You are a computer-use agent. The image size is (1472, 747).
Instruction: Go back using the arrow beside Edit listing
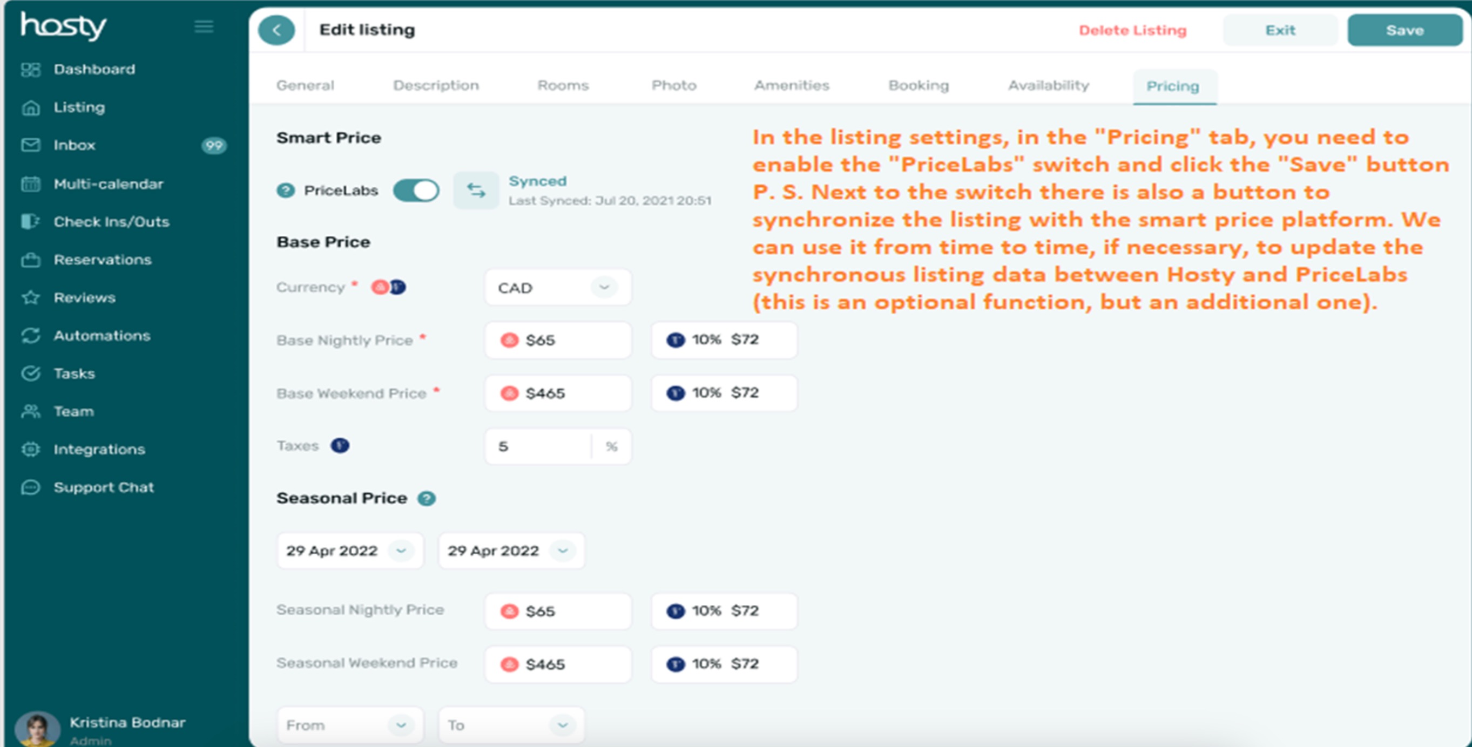(276, 30)
